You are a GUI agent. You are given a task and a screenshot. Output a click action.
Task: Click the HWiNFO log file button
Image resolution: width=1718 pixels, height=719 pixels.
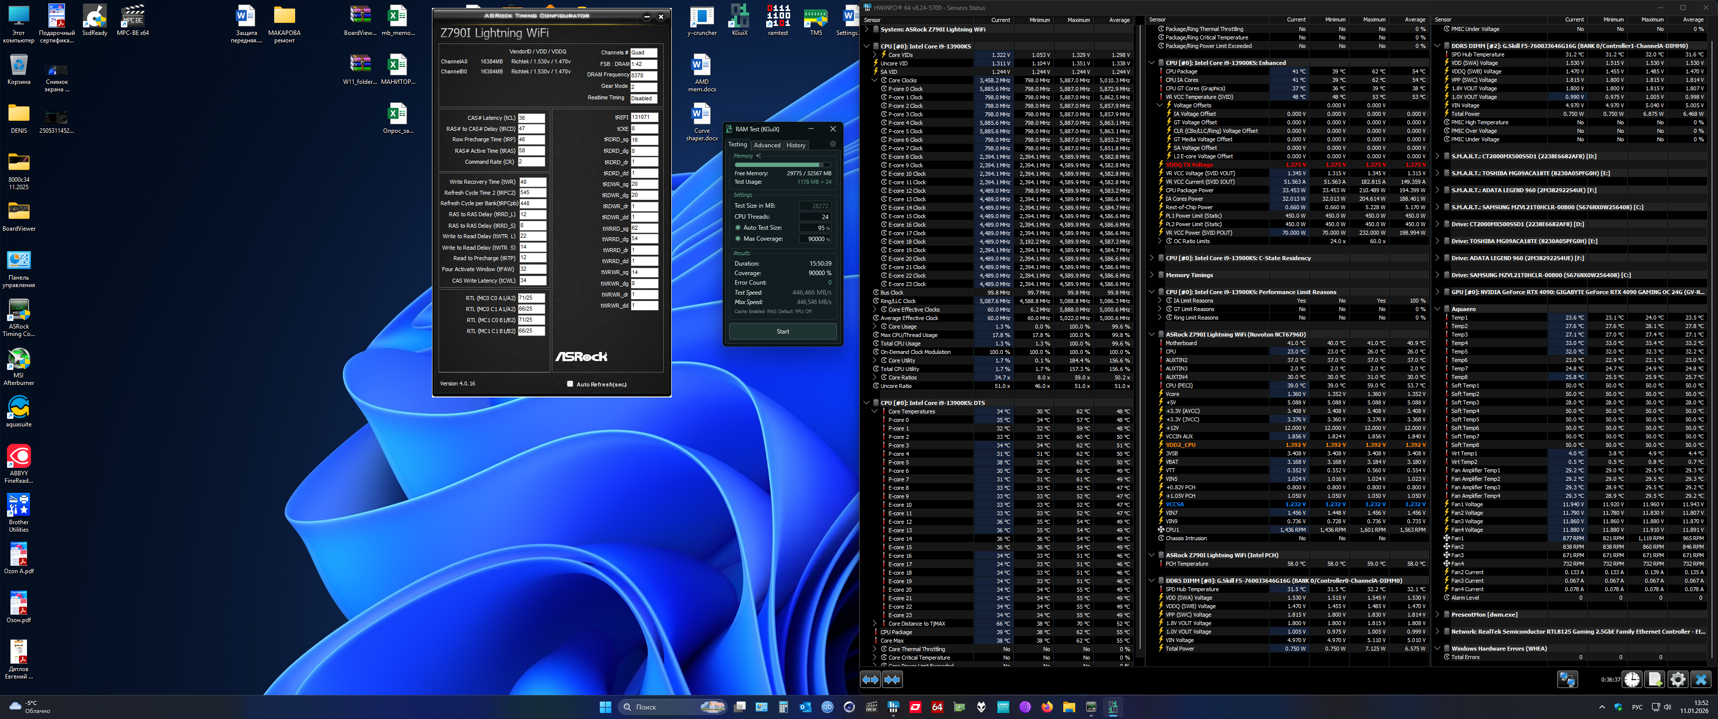(1655, 679)
